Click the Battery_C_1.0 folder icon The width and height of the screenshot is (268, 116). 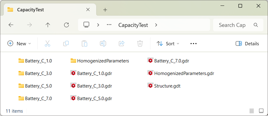point(21,61)
